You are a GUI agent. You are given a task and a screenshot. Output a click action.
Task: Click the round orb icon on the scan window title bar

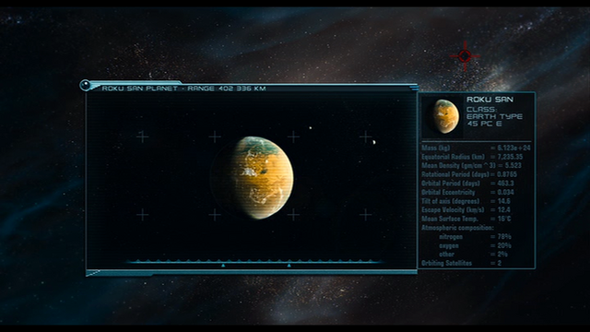coord(85,85)
